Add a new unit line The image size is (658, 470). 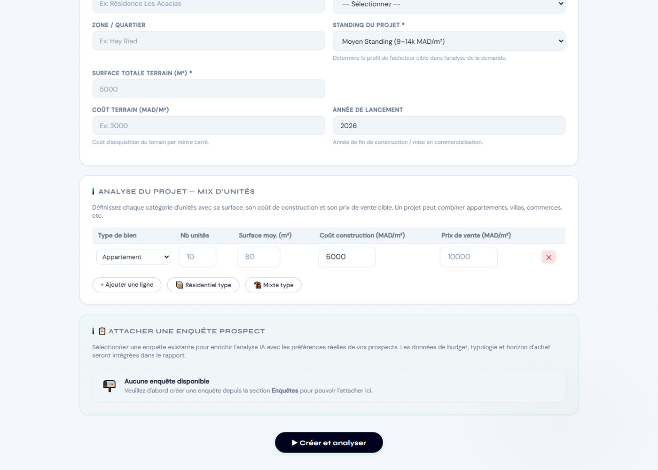click(127, 285)
